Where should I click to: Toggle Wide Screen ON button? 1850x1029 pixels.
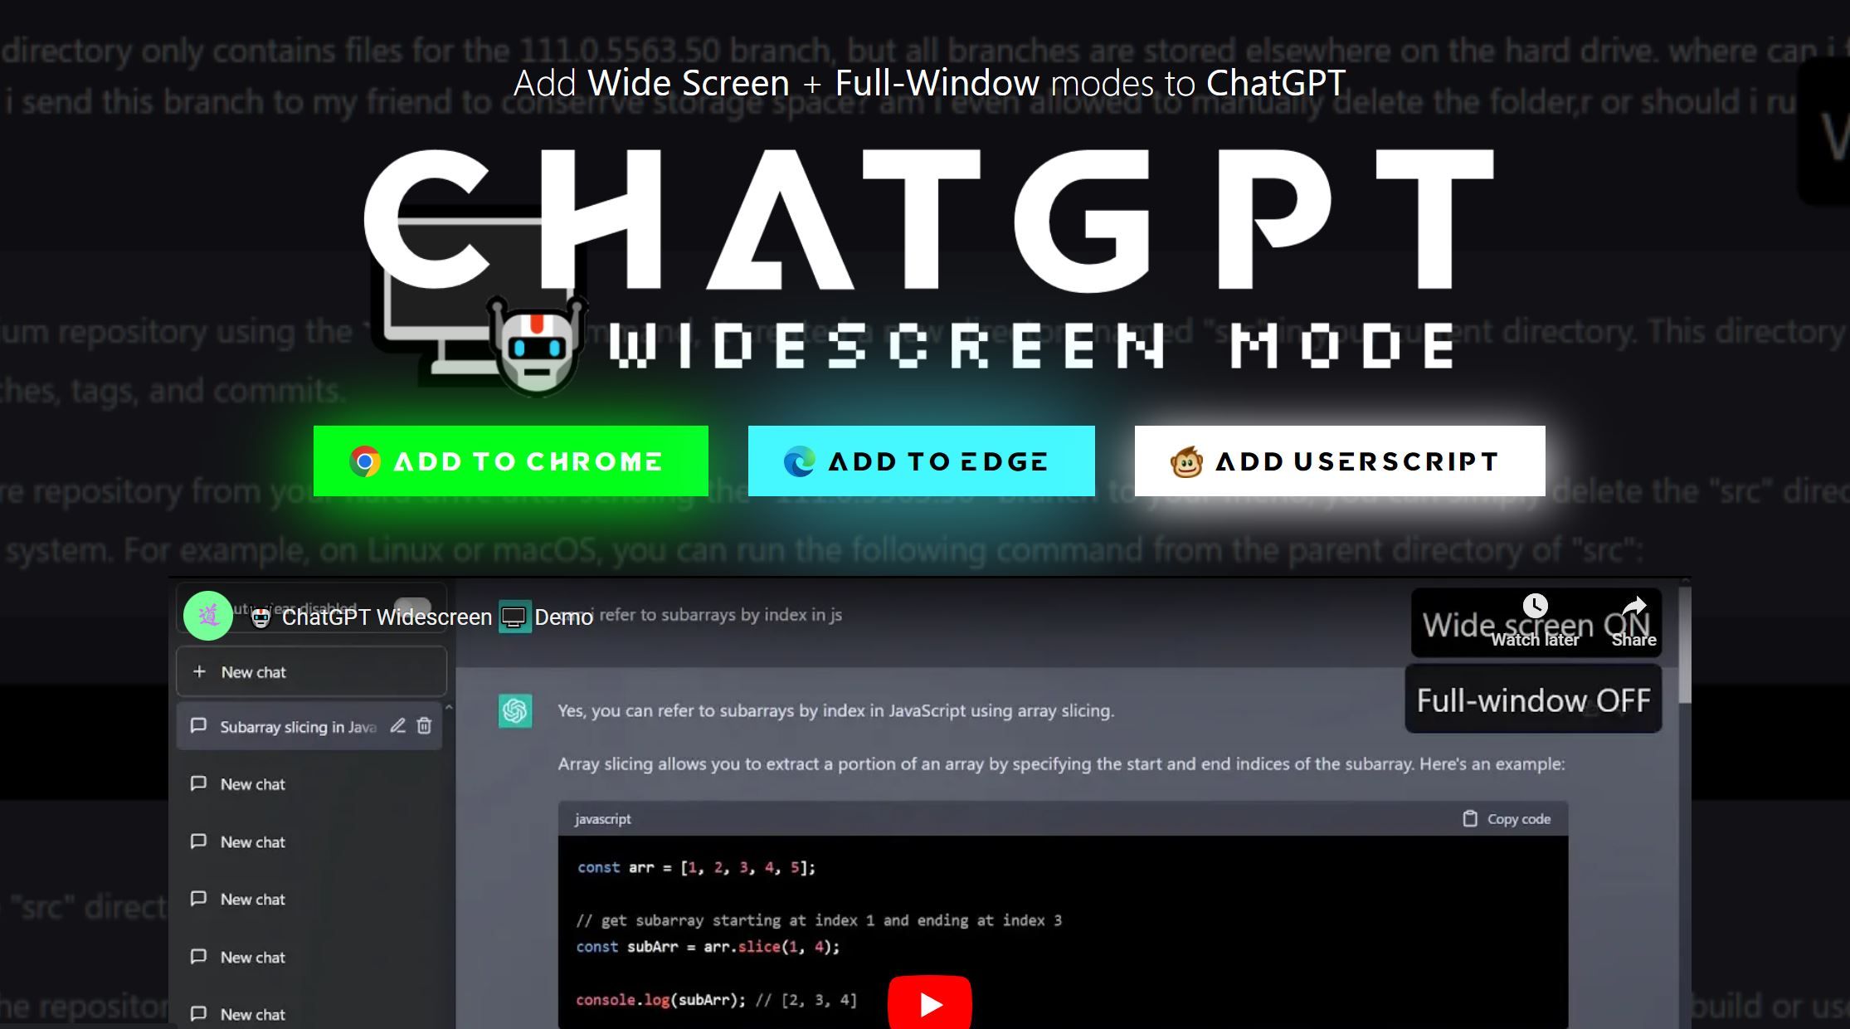tap(1532, 623)
